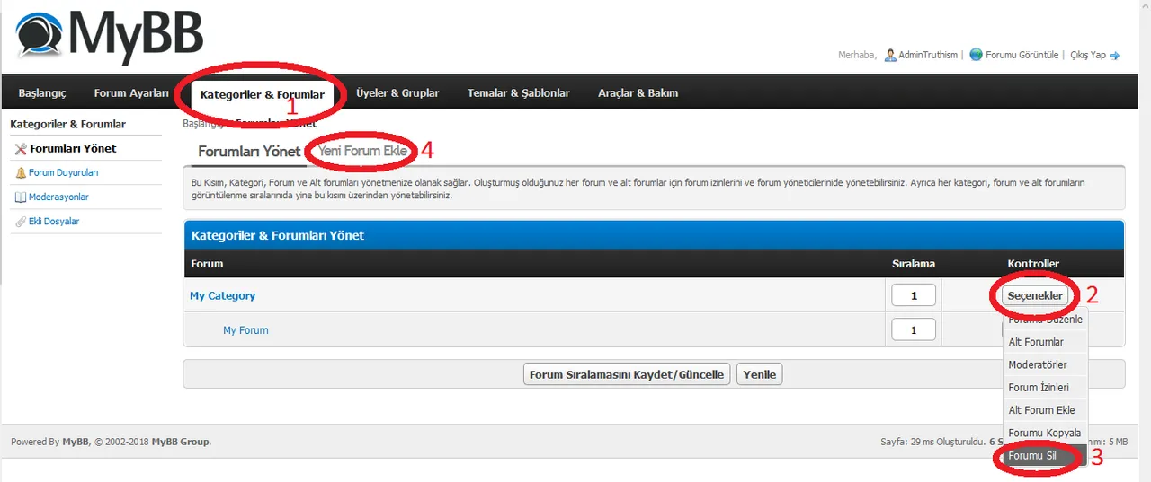
Task: Click the Sıralama column header
Action: [x=914, y=264]
